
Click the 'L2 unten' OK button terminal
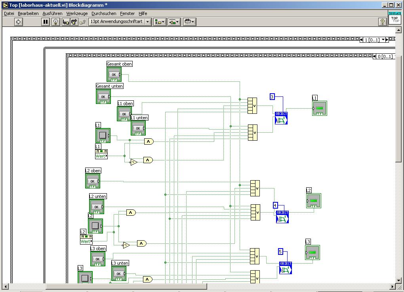click(97, 207)
